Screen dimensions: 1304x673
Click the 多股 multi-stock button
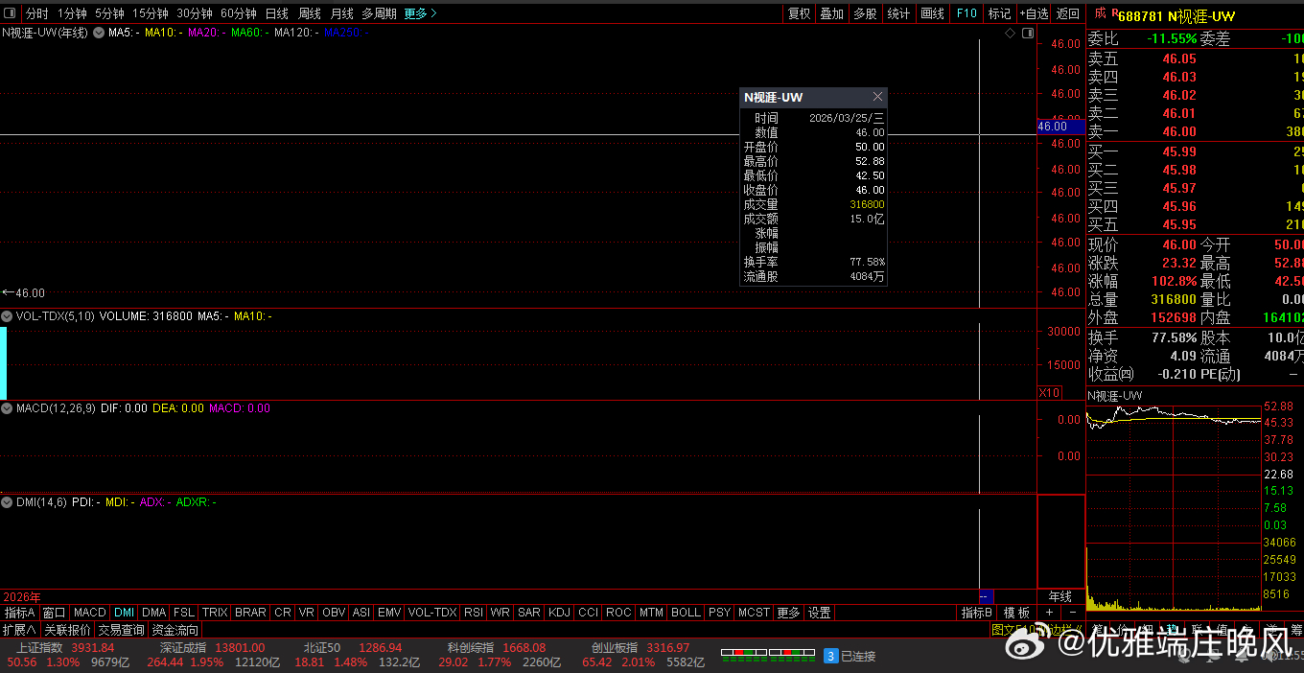pyautogui.click(x=866, y=13)
